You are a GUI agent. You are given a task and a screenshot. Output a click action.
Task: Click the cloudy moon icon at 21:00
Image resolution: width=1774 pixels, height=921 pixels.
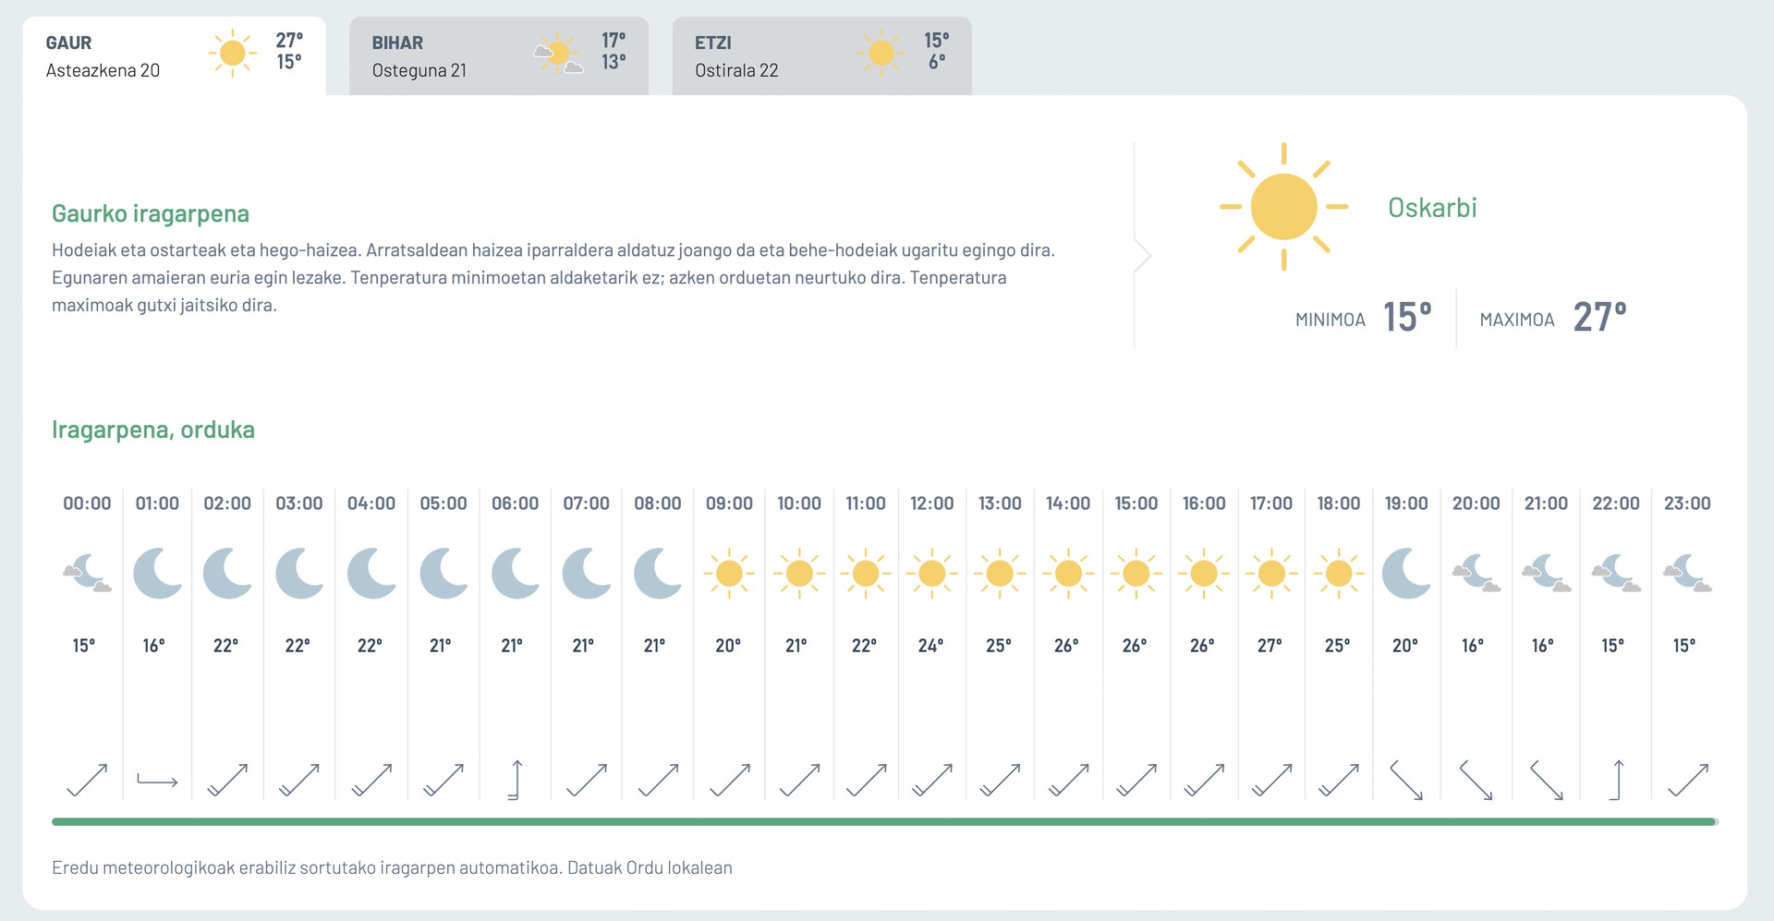1546,574
